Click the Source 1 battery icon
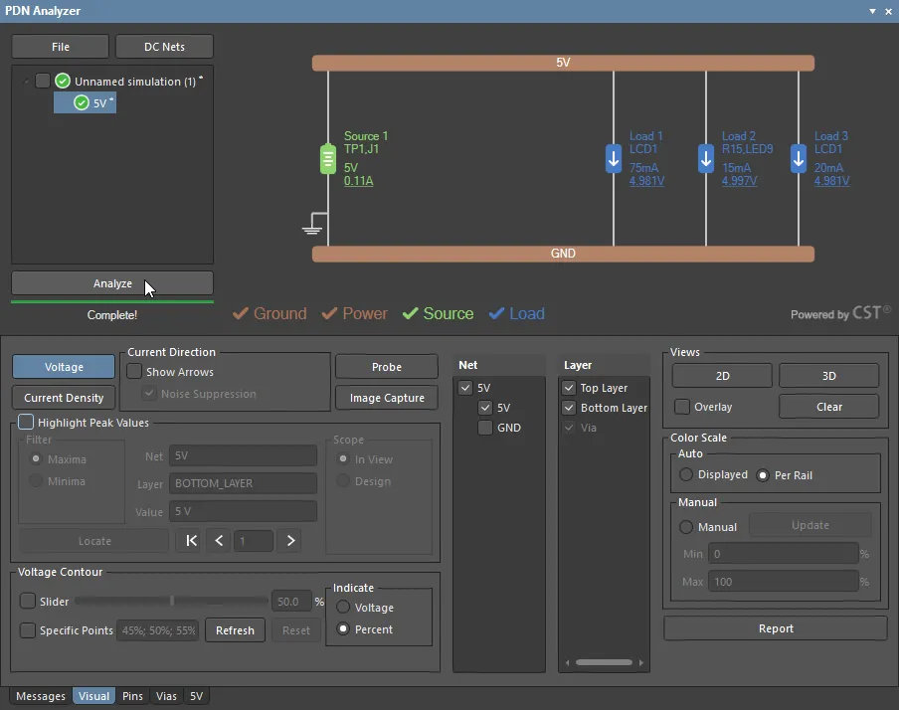899x710 pixels. pos(328,159)
